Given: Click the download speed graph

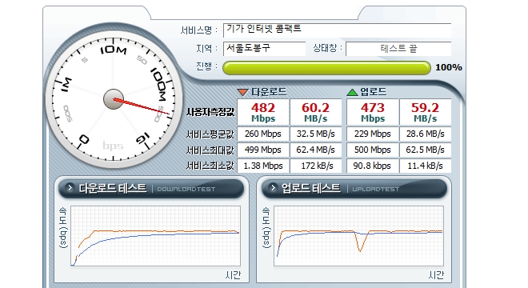Looking at the screenshot, I should tap(155, 236).
